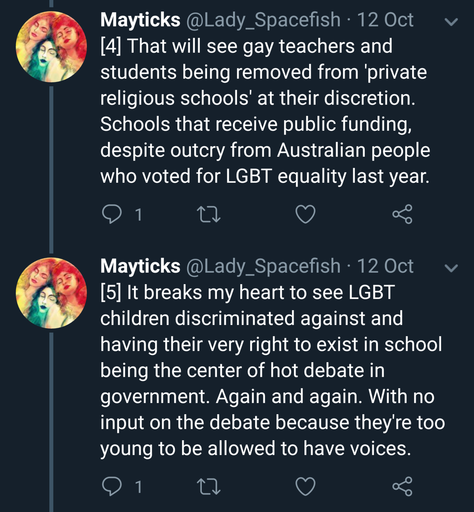Open the Mayticks display name on tweet [4]

(x=140, y=20)
